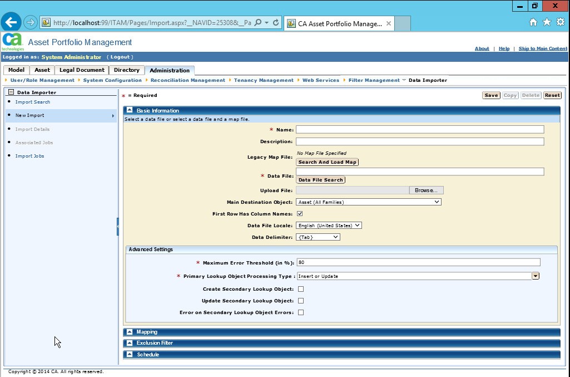
Task: Open the Help link
Action: click(504, 48)
